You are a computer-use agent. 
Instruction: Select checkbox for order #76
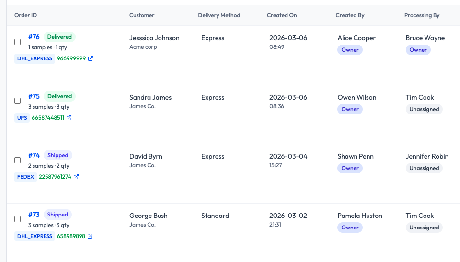point(18,42)
